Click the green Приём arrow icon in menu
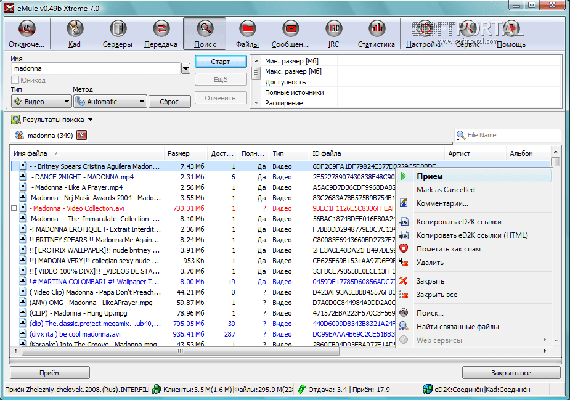570x400 pixels. pos(404,176)
